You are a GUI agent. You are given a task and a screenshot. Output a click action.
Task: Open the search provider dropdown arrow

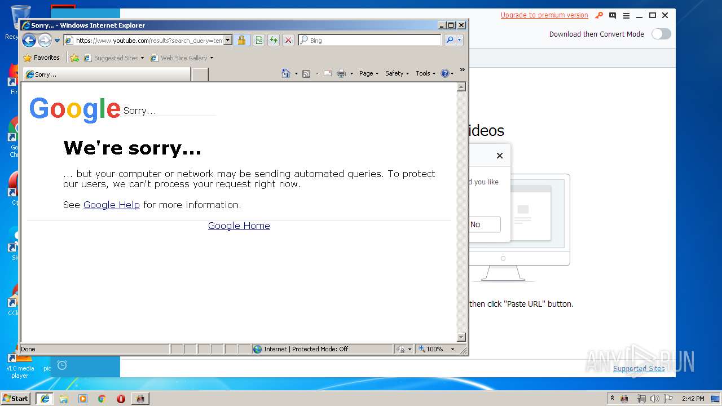pos(460,40)
